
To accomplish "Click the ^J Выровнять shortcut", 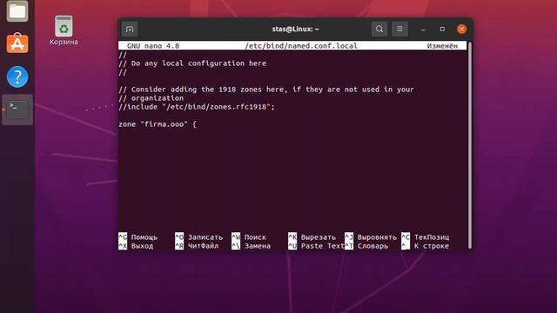I will [371, 237].
